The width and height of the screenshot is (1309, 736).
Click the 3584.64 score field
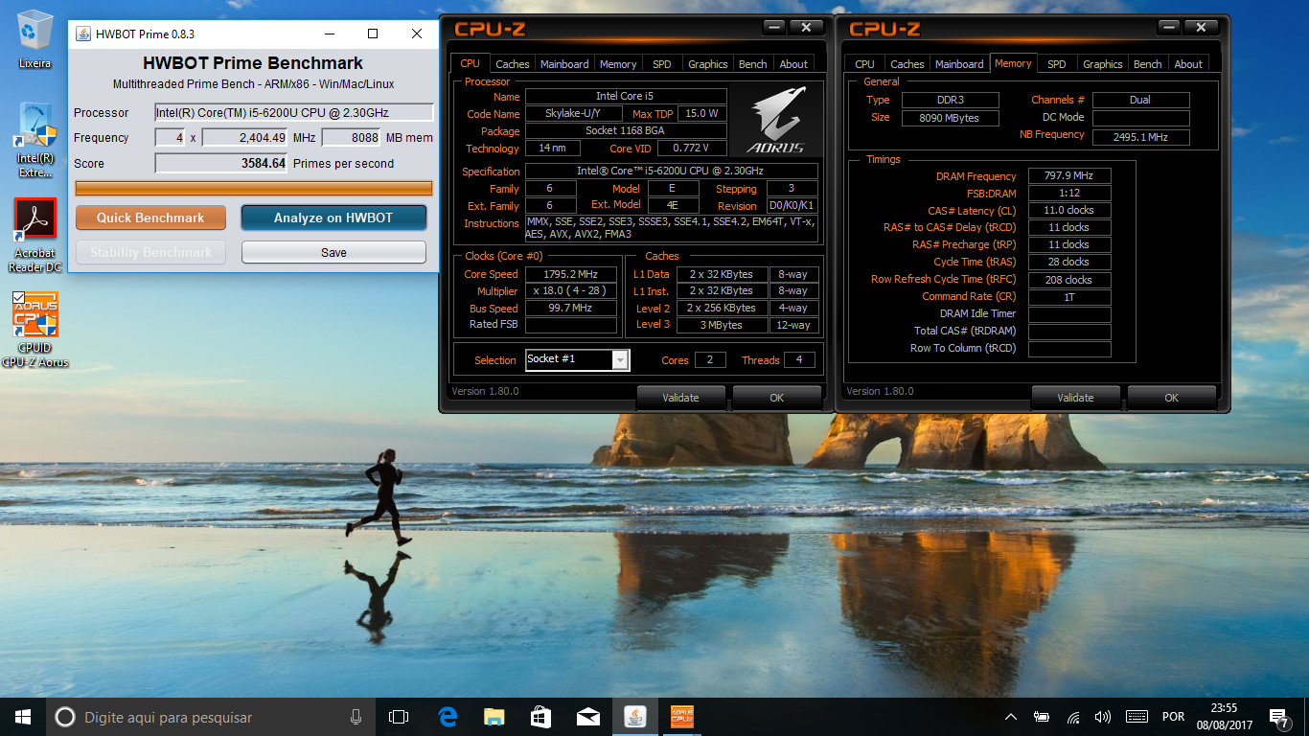pyautogui.click(x=221, y=163)
